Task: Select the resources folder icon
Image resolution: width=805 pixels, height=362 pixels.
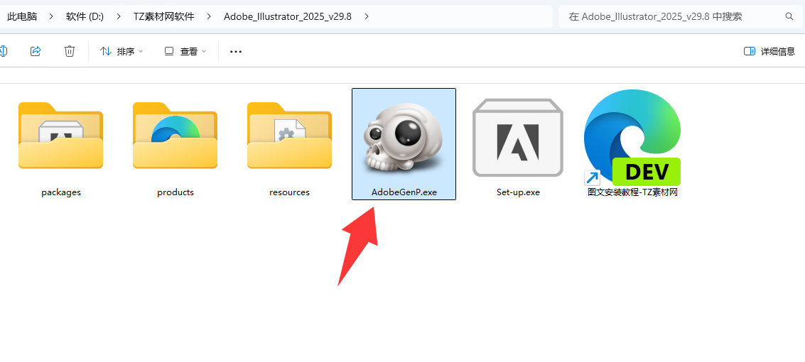Action: click(x=290, y=136)
